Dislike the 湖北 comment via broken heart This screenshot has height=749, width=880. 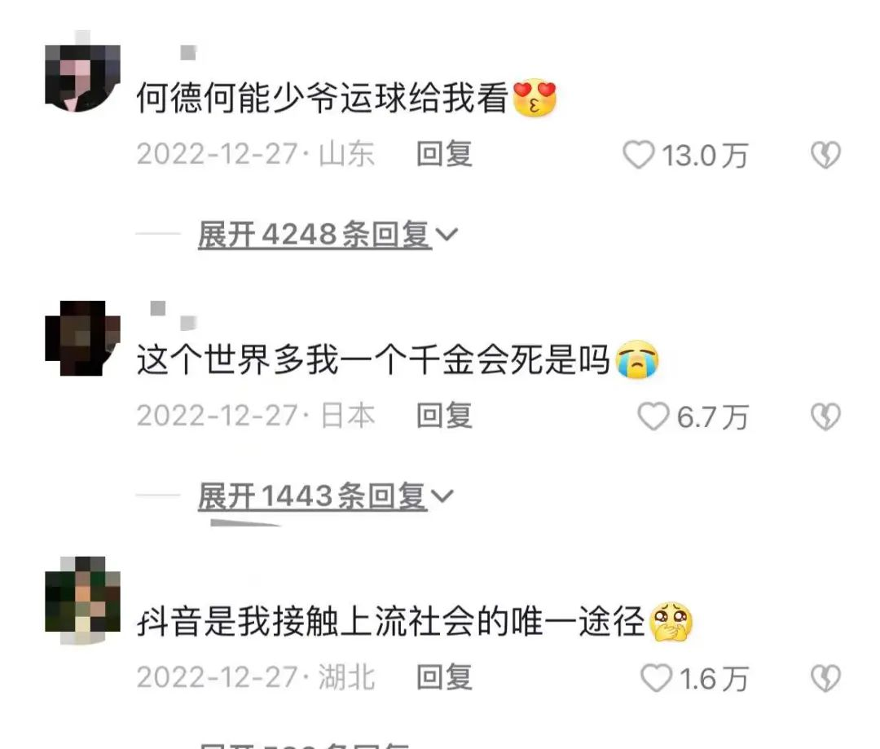[x=825, y=678]
